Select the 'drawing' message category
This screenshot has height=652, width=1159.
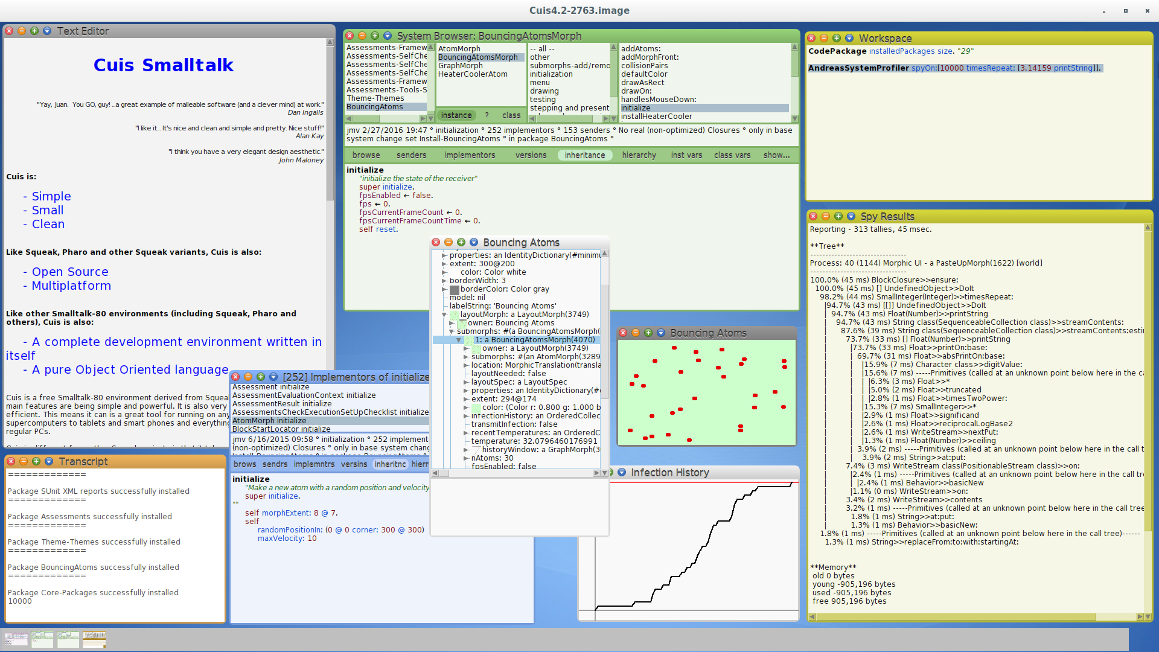click(544, 91)
